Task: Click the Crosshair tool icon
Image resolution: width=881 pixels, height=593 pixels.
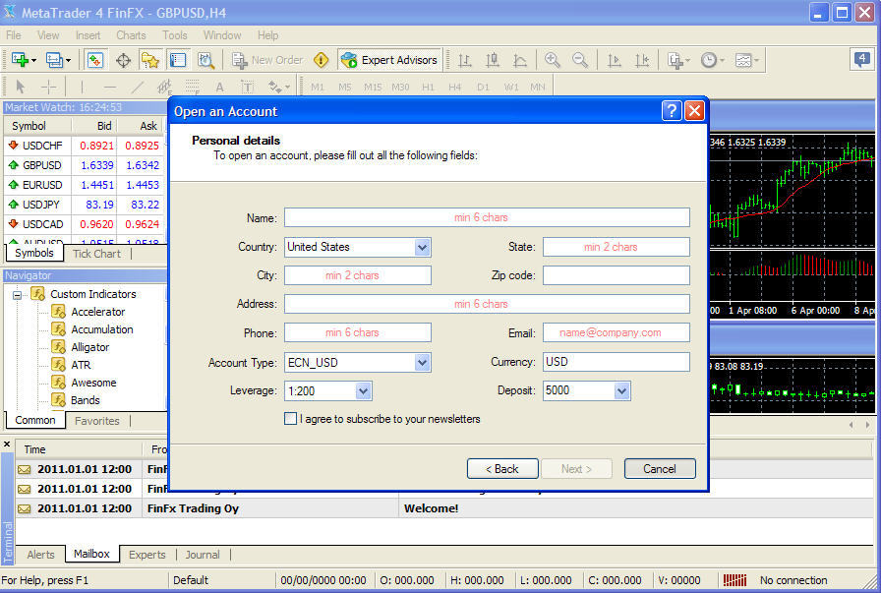Action: click(47, 87)
